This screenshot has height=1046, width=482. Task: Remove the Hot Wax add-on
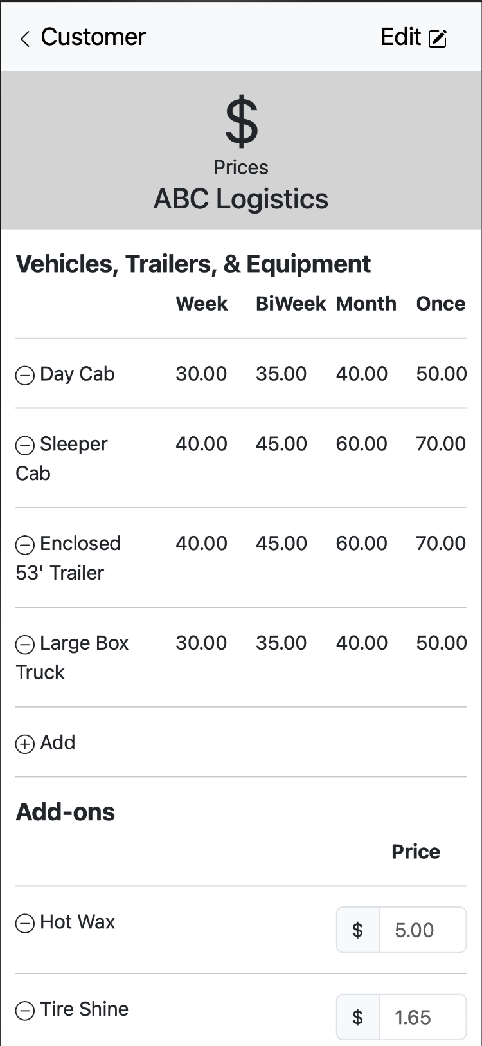tap(25, 924)
